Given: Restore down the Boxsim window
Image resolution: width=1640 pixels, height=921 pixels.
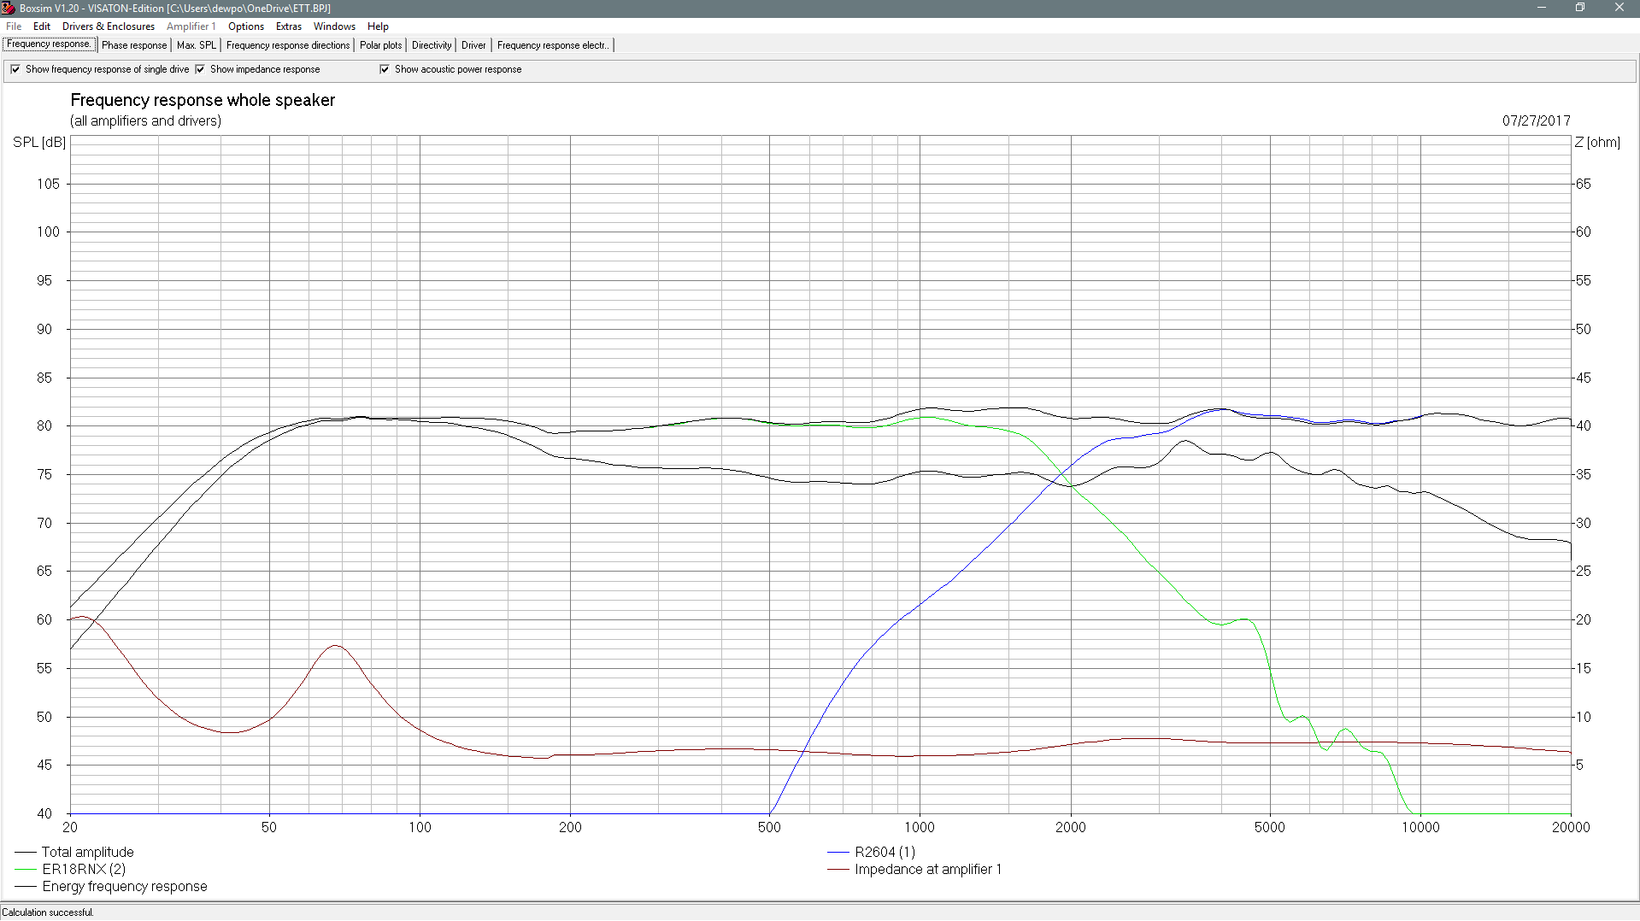Looking at the screenshot, I should 1580,8.
